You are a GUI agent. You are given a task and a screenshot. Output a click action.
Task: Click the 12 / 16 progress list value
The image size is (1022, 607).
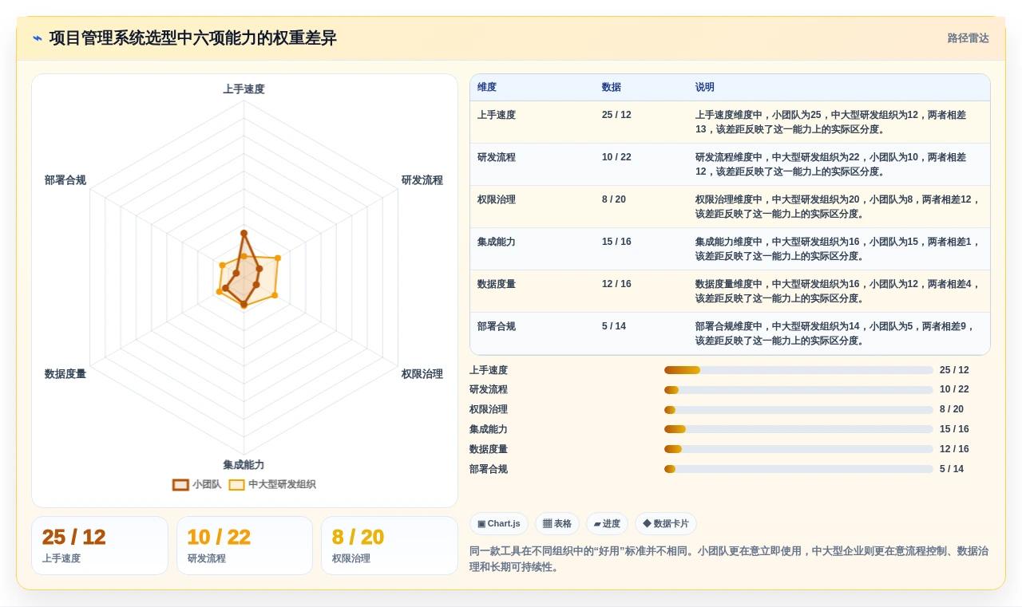point(954,449)
